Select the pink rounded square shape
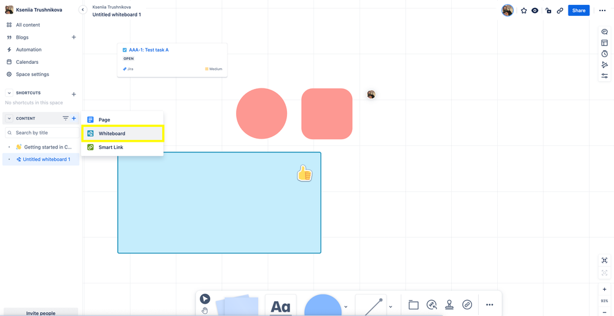 [x=326, y=114]
